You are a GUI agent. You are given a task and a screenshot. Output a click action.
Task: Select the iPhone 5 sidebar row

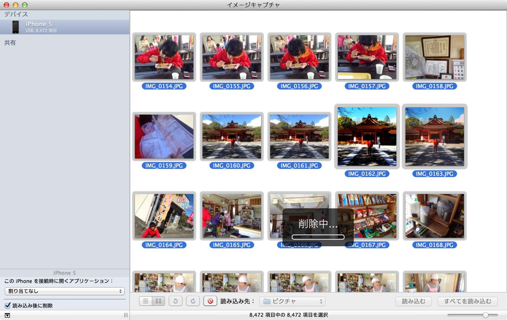65,27
